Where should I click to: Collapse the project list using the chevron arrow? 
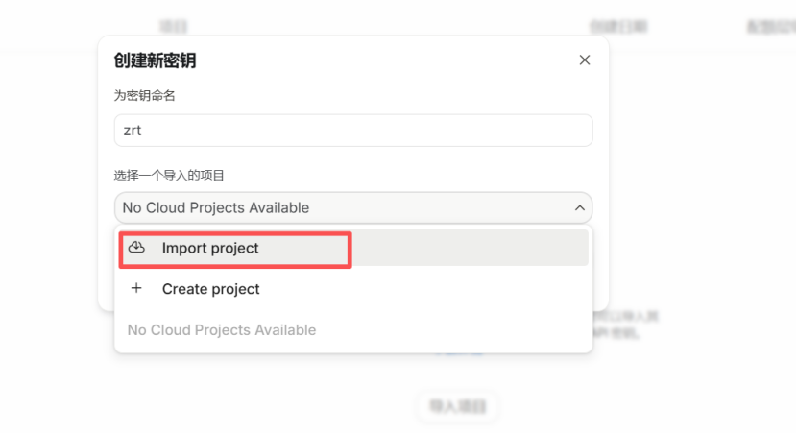[x=579, y=207]
